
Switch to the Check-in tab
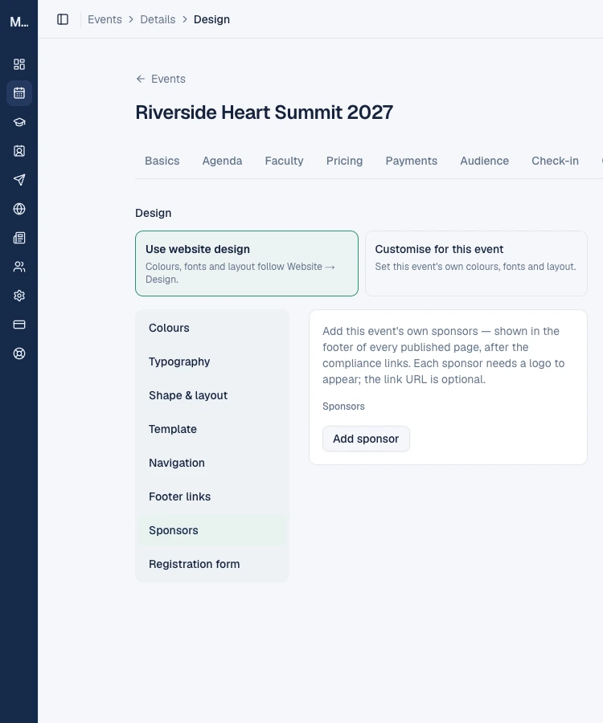coord(555,161)
